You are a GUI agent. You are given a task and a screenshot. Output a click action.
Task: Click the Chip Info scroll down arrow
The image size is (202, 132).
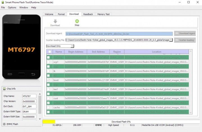click(x=40, y=119)
